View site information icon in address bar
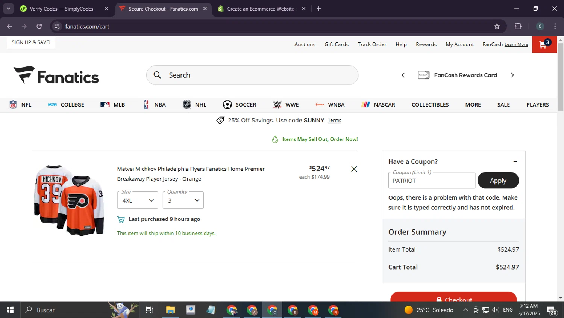The height and width of the screenshot is (318, 564). tap(57, 26)
